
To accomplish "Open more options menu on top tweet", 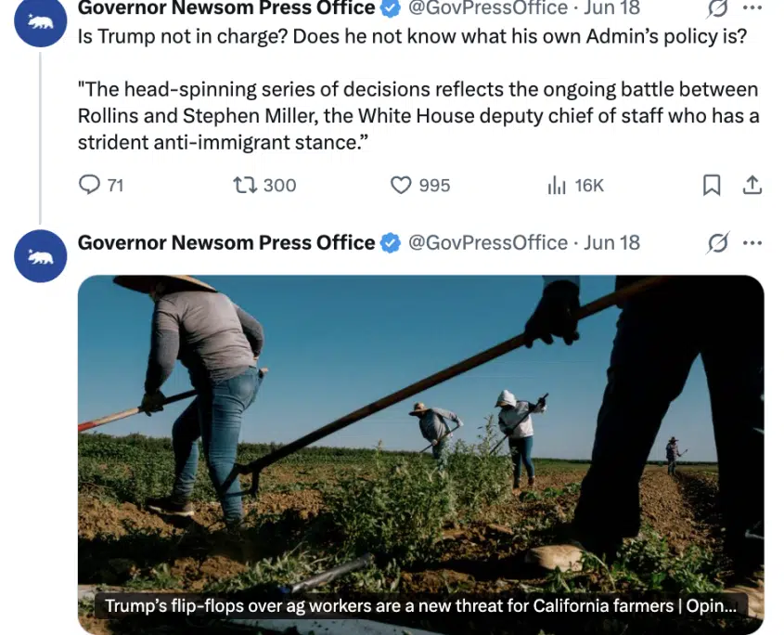I will pos(752,8).
